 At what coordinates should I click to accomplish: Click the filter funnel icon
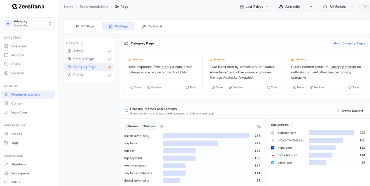365,7
